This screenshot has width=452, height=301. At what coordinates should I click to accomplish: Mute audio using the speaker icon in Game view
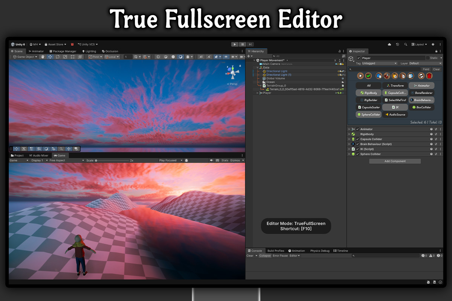[x=212, y=160]
